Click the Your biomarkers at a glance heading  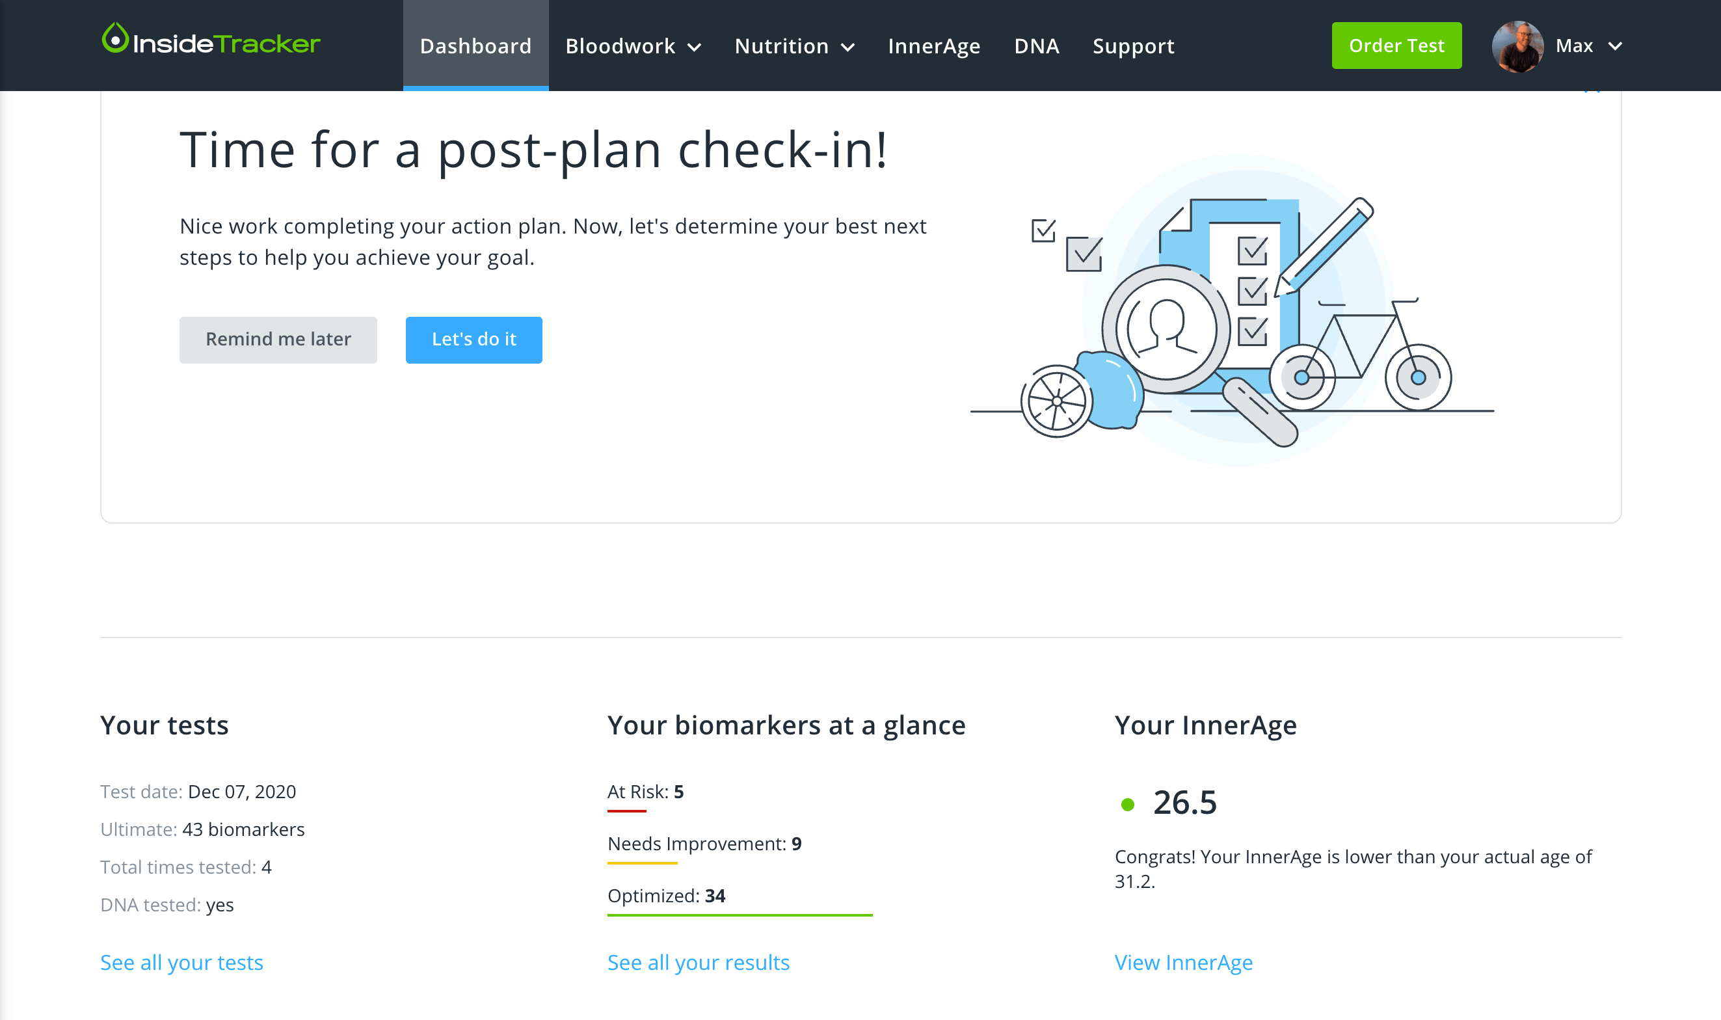coord(786,725)
